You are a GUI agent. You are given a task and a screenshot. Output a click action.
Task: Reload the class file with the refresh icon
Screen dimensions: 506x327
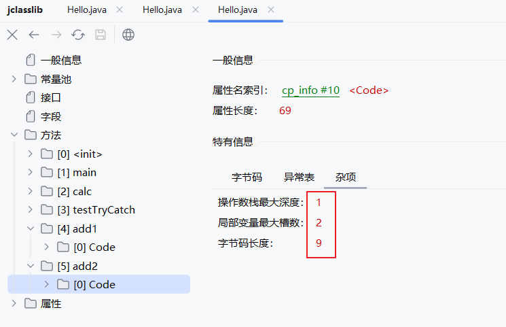[78, 35]
